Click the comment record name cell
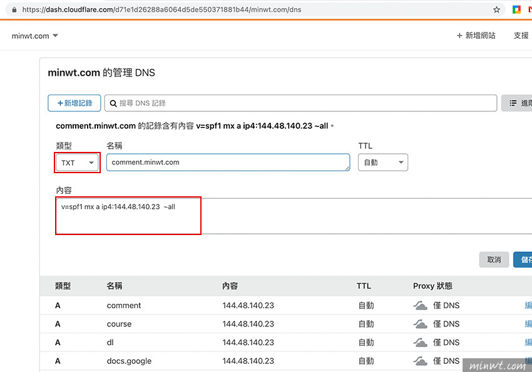 [x=124, y=306]
